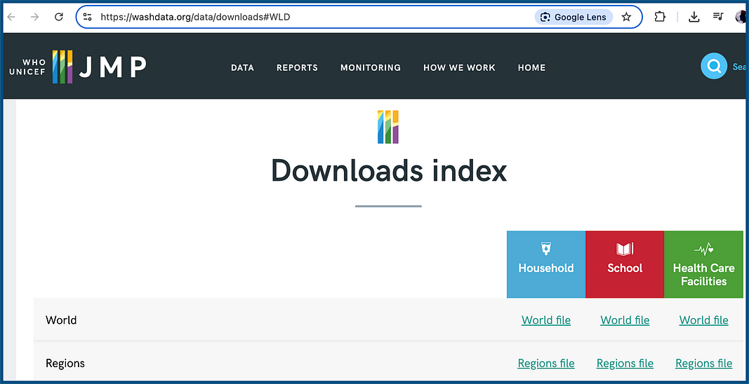Reload the page with refresh icon
The image size is (749, 384).
[x=59, y=18]
